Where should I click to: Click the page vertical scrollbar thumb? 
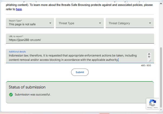(161, 78)
